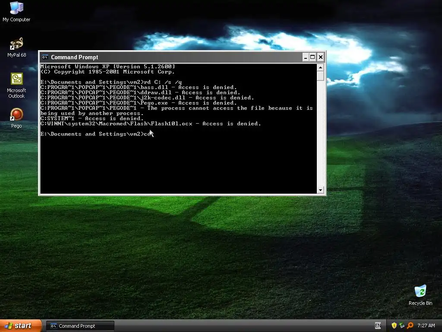
Task: Click the console scrollbar down arrow
Action: (320, 190)
